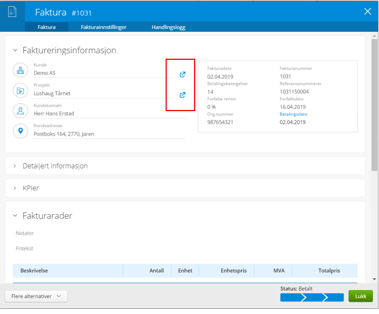Click the Kundeadresse location pin icon
The width and height of the screenshot is (379, 314).
click(20, 131)
